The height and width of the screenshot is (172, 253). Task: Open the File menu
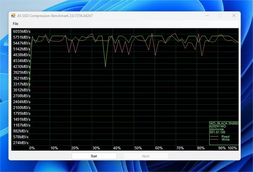coord(16,23)
